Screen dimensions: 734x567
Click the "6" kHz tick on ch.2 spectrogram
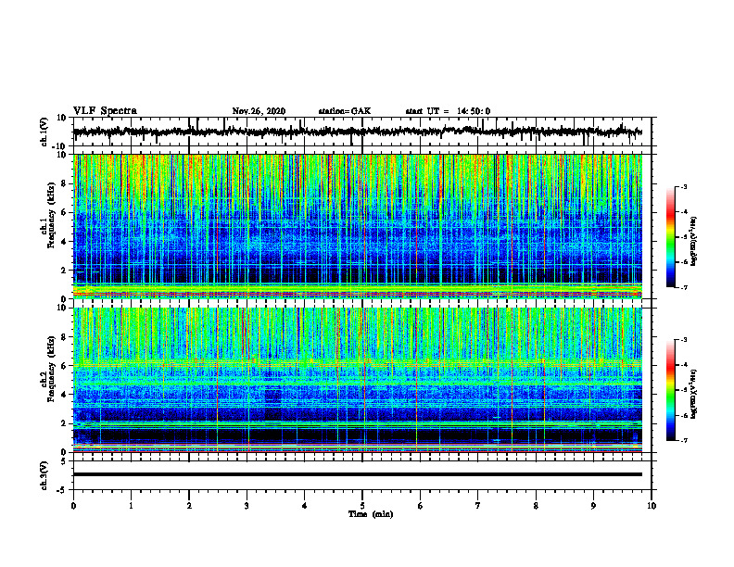[x=64, y=366]
